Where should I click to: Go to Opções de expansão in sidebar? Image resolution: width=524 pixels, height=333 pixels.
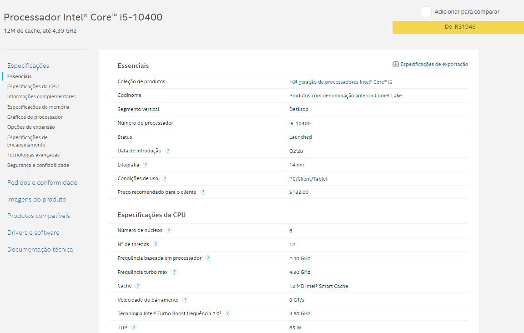(31, 127)
